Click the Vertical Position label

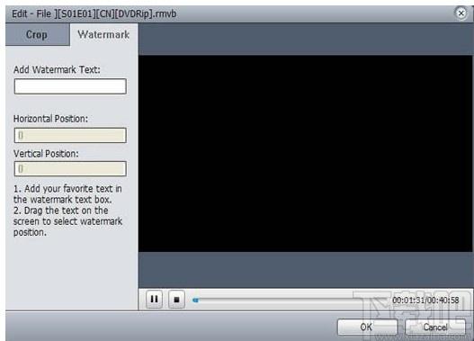coord(46,154)
